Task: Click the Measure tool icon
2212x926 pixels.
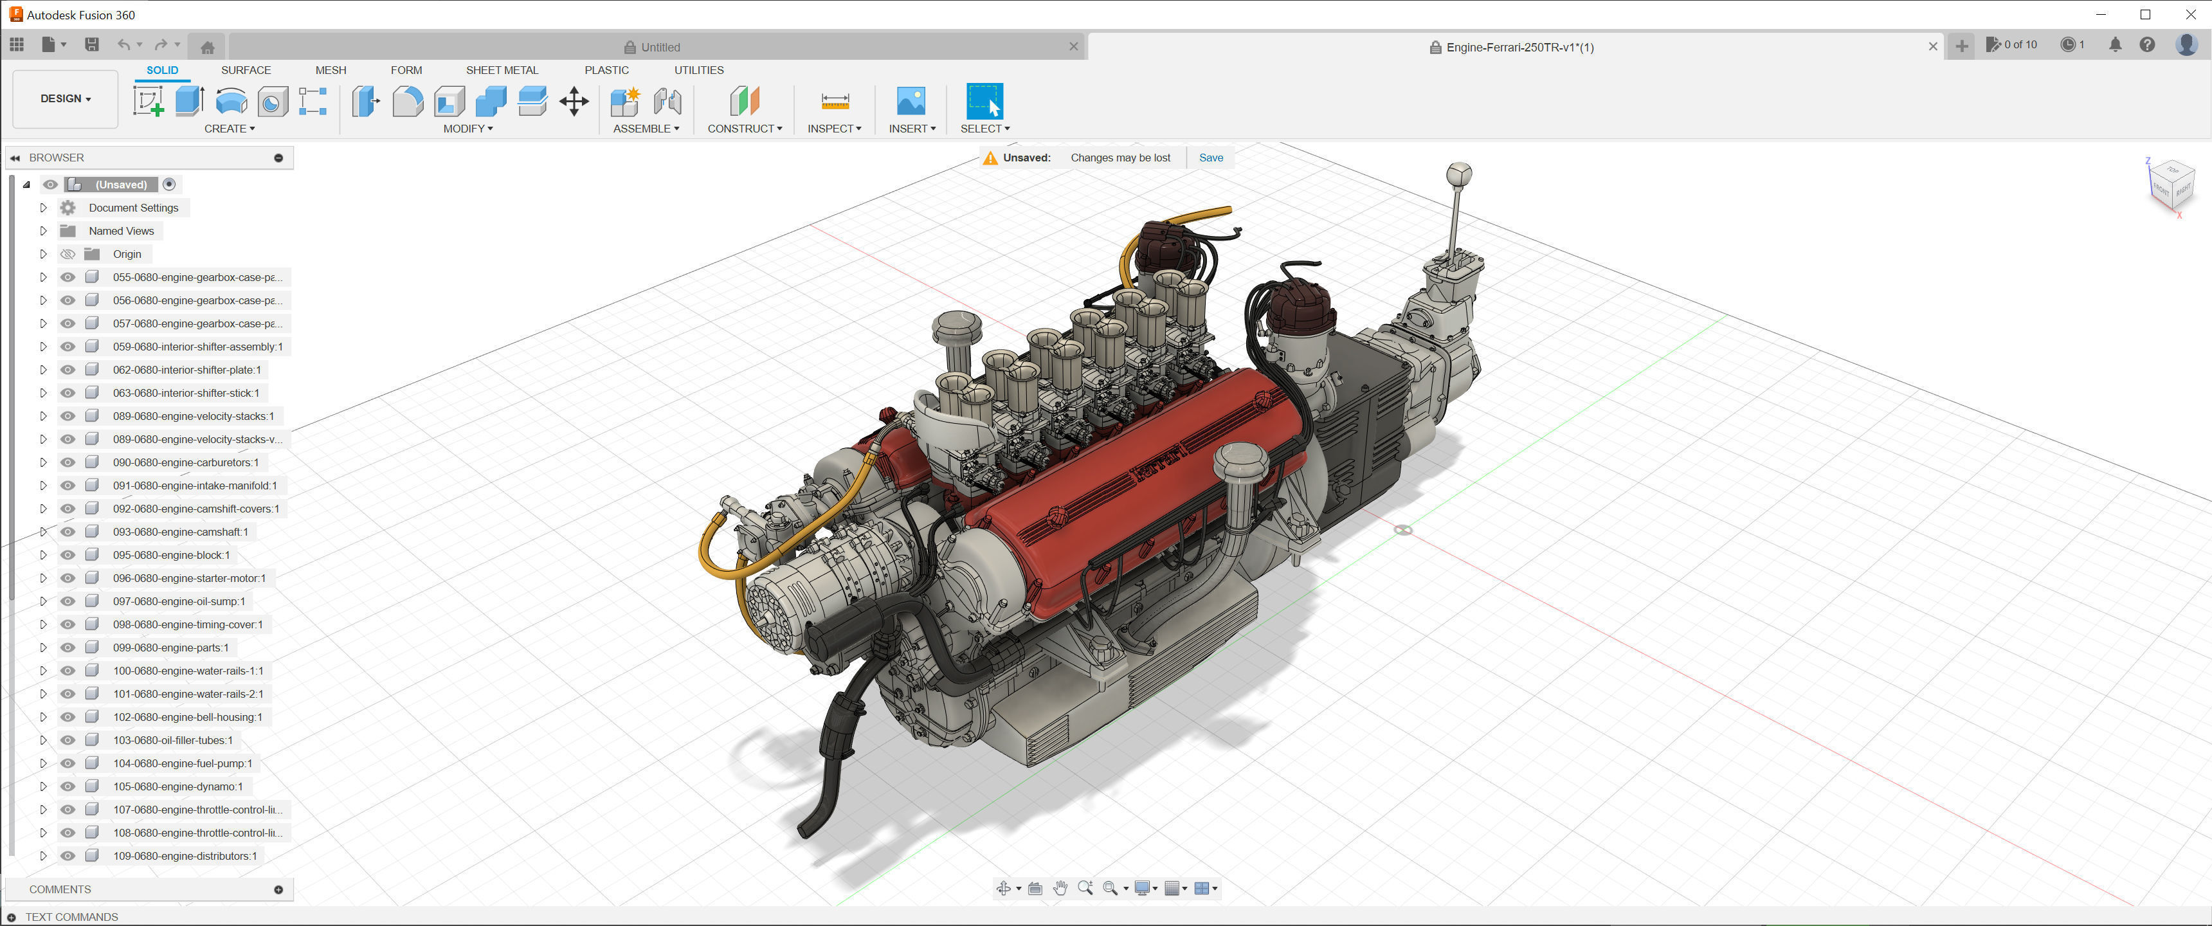Action: [835, 102]
